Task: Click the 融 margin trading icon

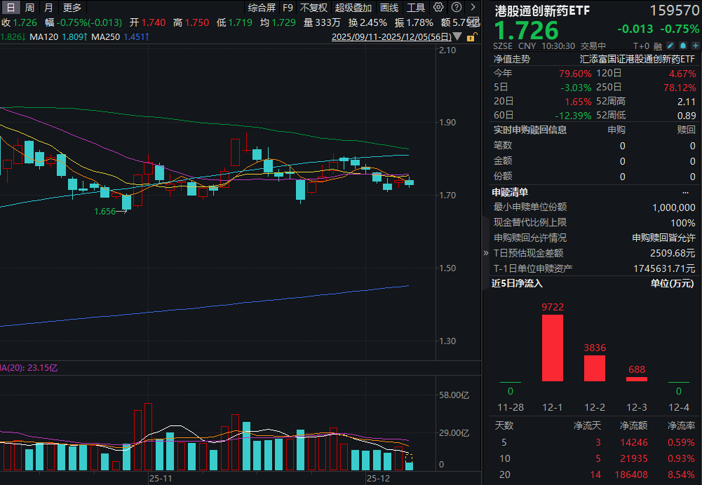Action: pos(658,43)
